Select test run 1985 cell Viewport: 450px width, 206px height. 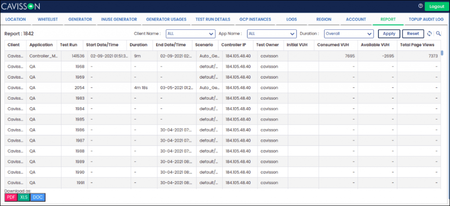pos(75,119)
